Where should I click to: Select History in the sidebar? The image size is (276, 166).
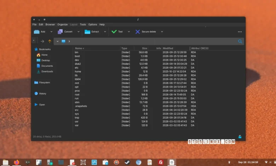(x=40, y=94)
